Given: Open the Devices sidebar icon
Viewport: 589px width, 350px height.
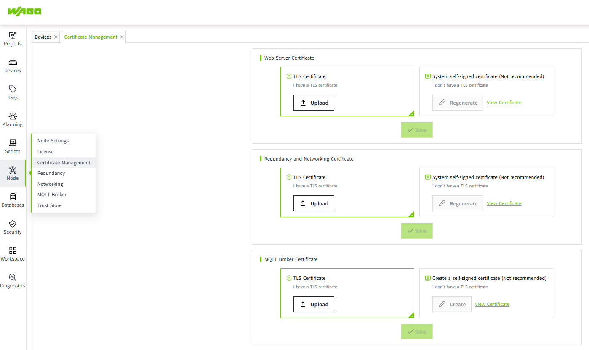Looking at the screenshot, I should coord(13,63).
